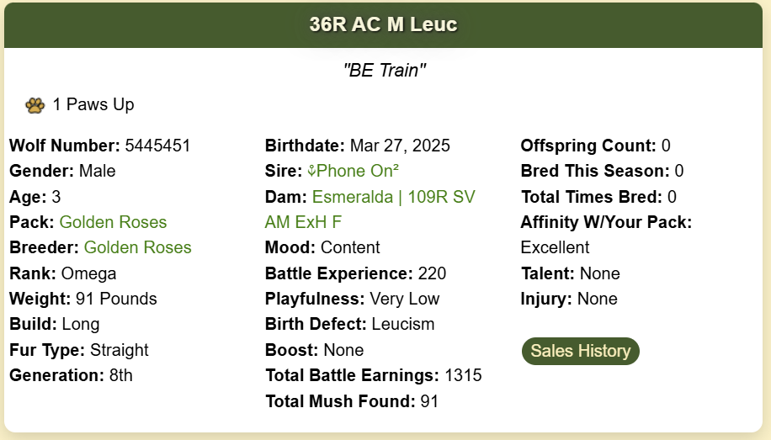Open sire Phone On² profile link
Viewport: 771px width, 440px height.
click(353, 171)
